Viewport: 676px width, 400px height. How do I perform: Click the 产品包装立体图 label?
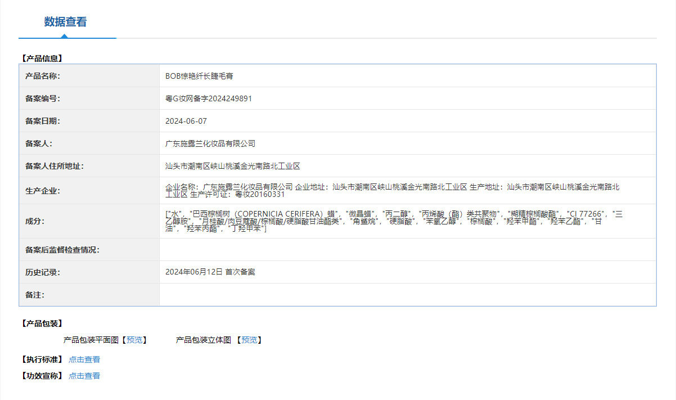[x=204, y=340]
